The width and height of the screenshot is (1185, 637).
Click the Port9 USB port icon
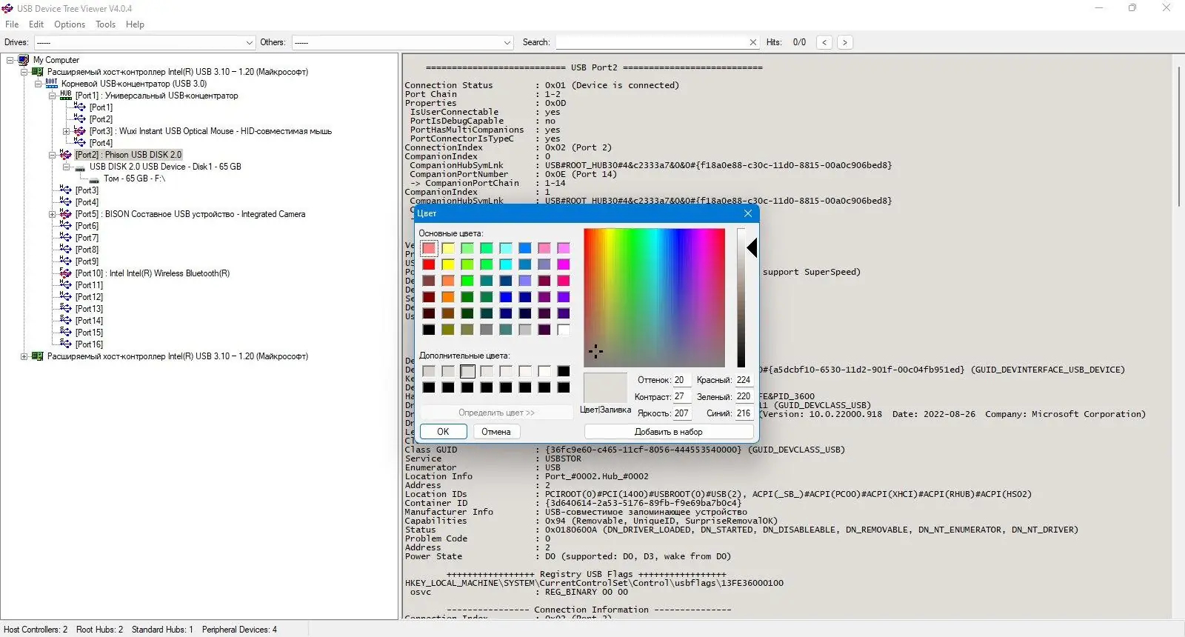point(66,261)
